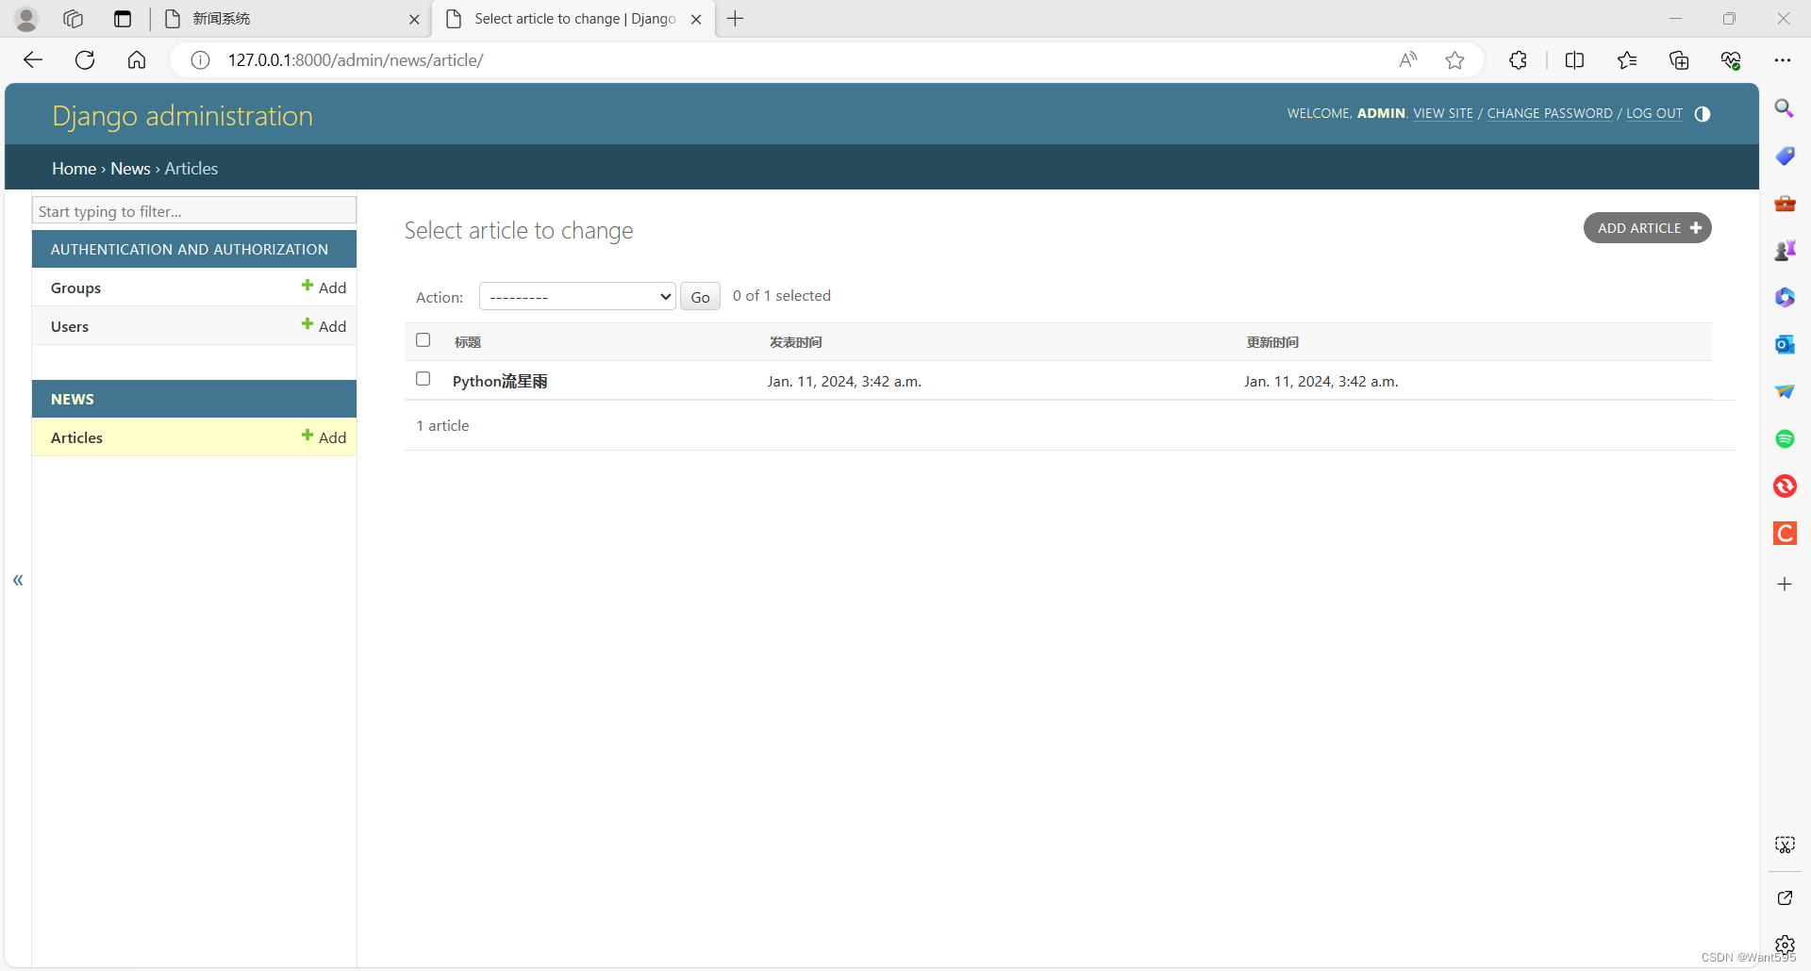The height and width of the screenshot is (971, 1811).
Task: Toggle the admin theme light/dark icon
Action: pyautogui.click(x=1703, y=114)
